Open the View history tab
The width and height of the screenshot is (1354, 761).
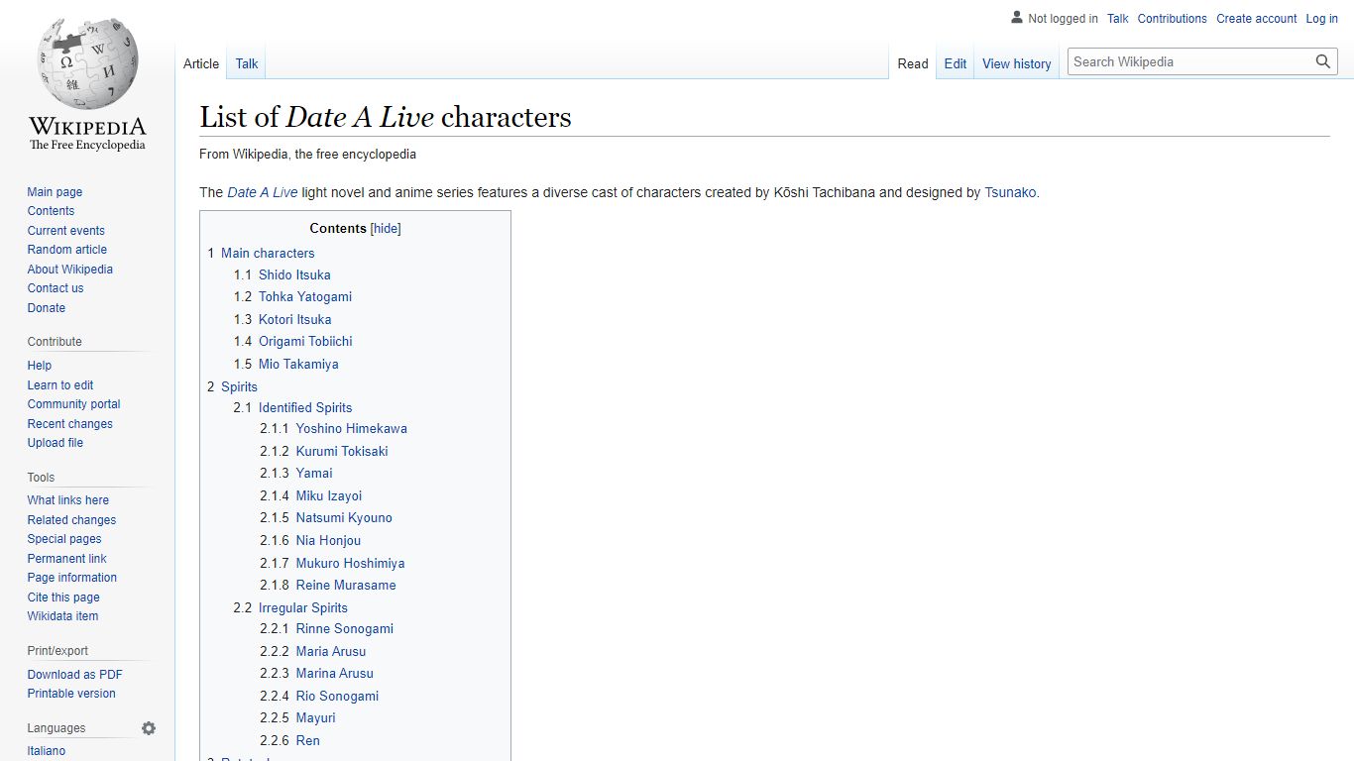(1017, 63)
